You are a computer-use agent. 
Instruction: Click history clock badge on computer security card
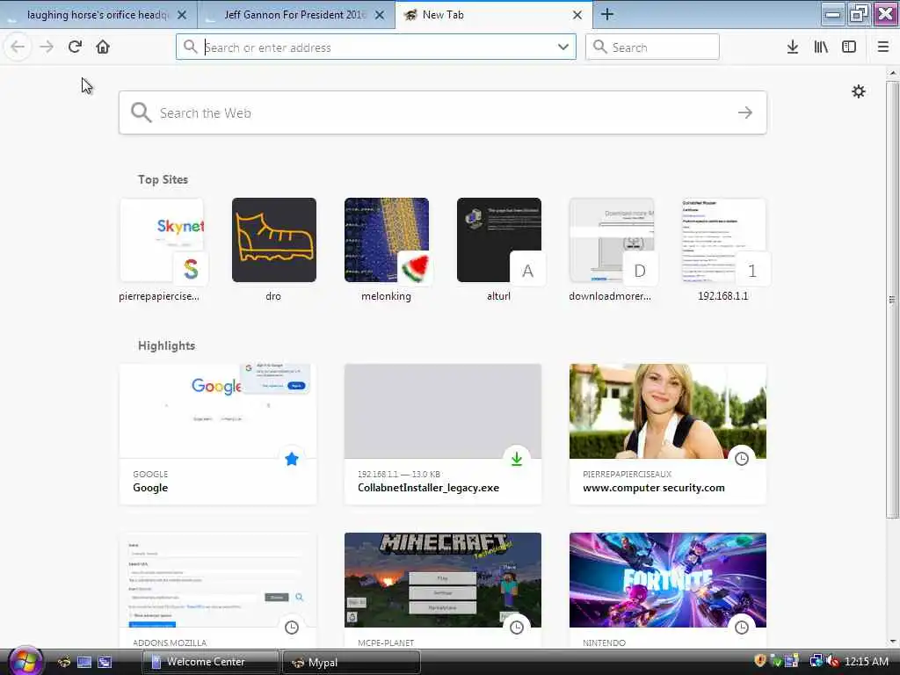742,459
